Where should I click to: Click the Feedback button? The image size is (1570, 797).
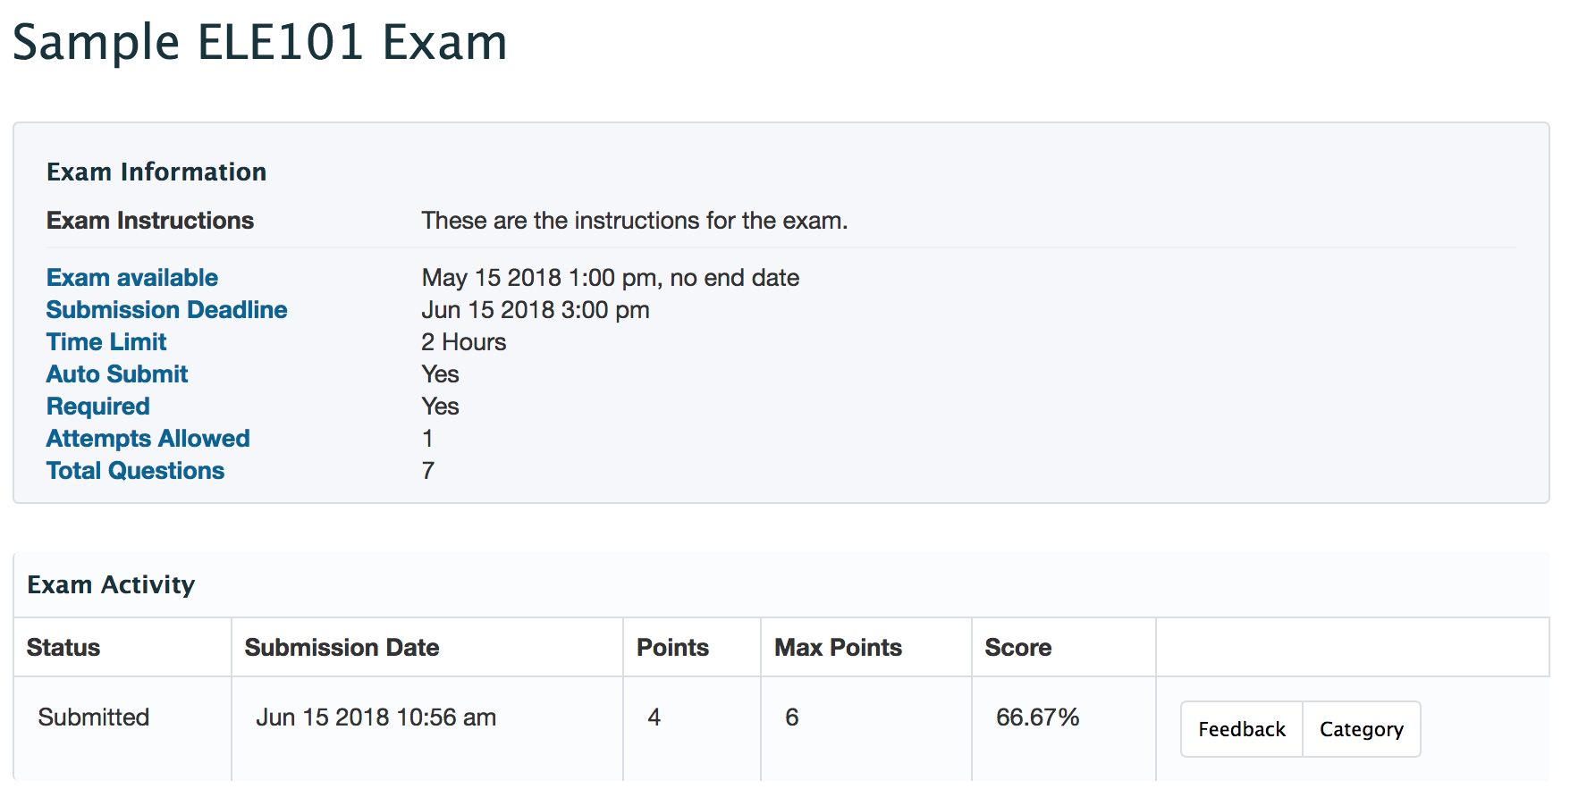pos(1241,729)
